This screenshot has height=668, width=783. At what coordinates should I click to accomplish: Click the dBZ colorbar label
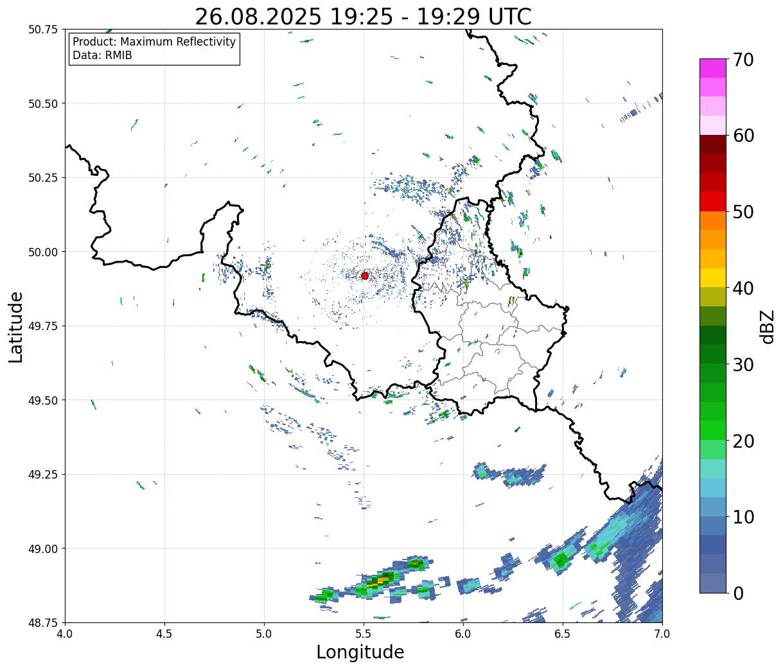[x=766, y=326]
